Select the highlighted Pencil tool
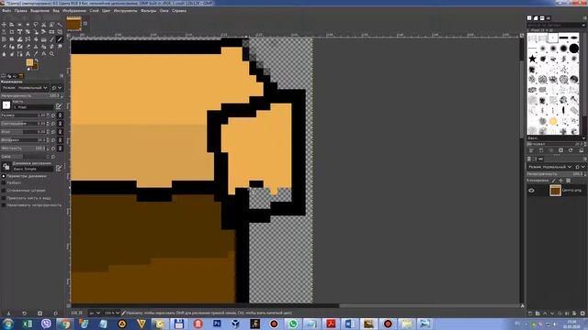Image resolution: width=588 pixels, height=330 pixels. [x=60, y=39]
